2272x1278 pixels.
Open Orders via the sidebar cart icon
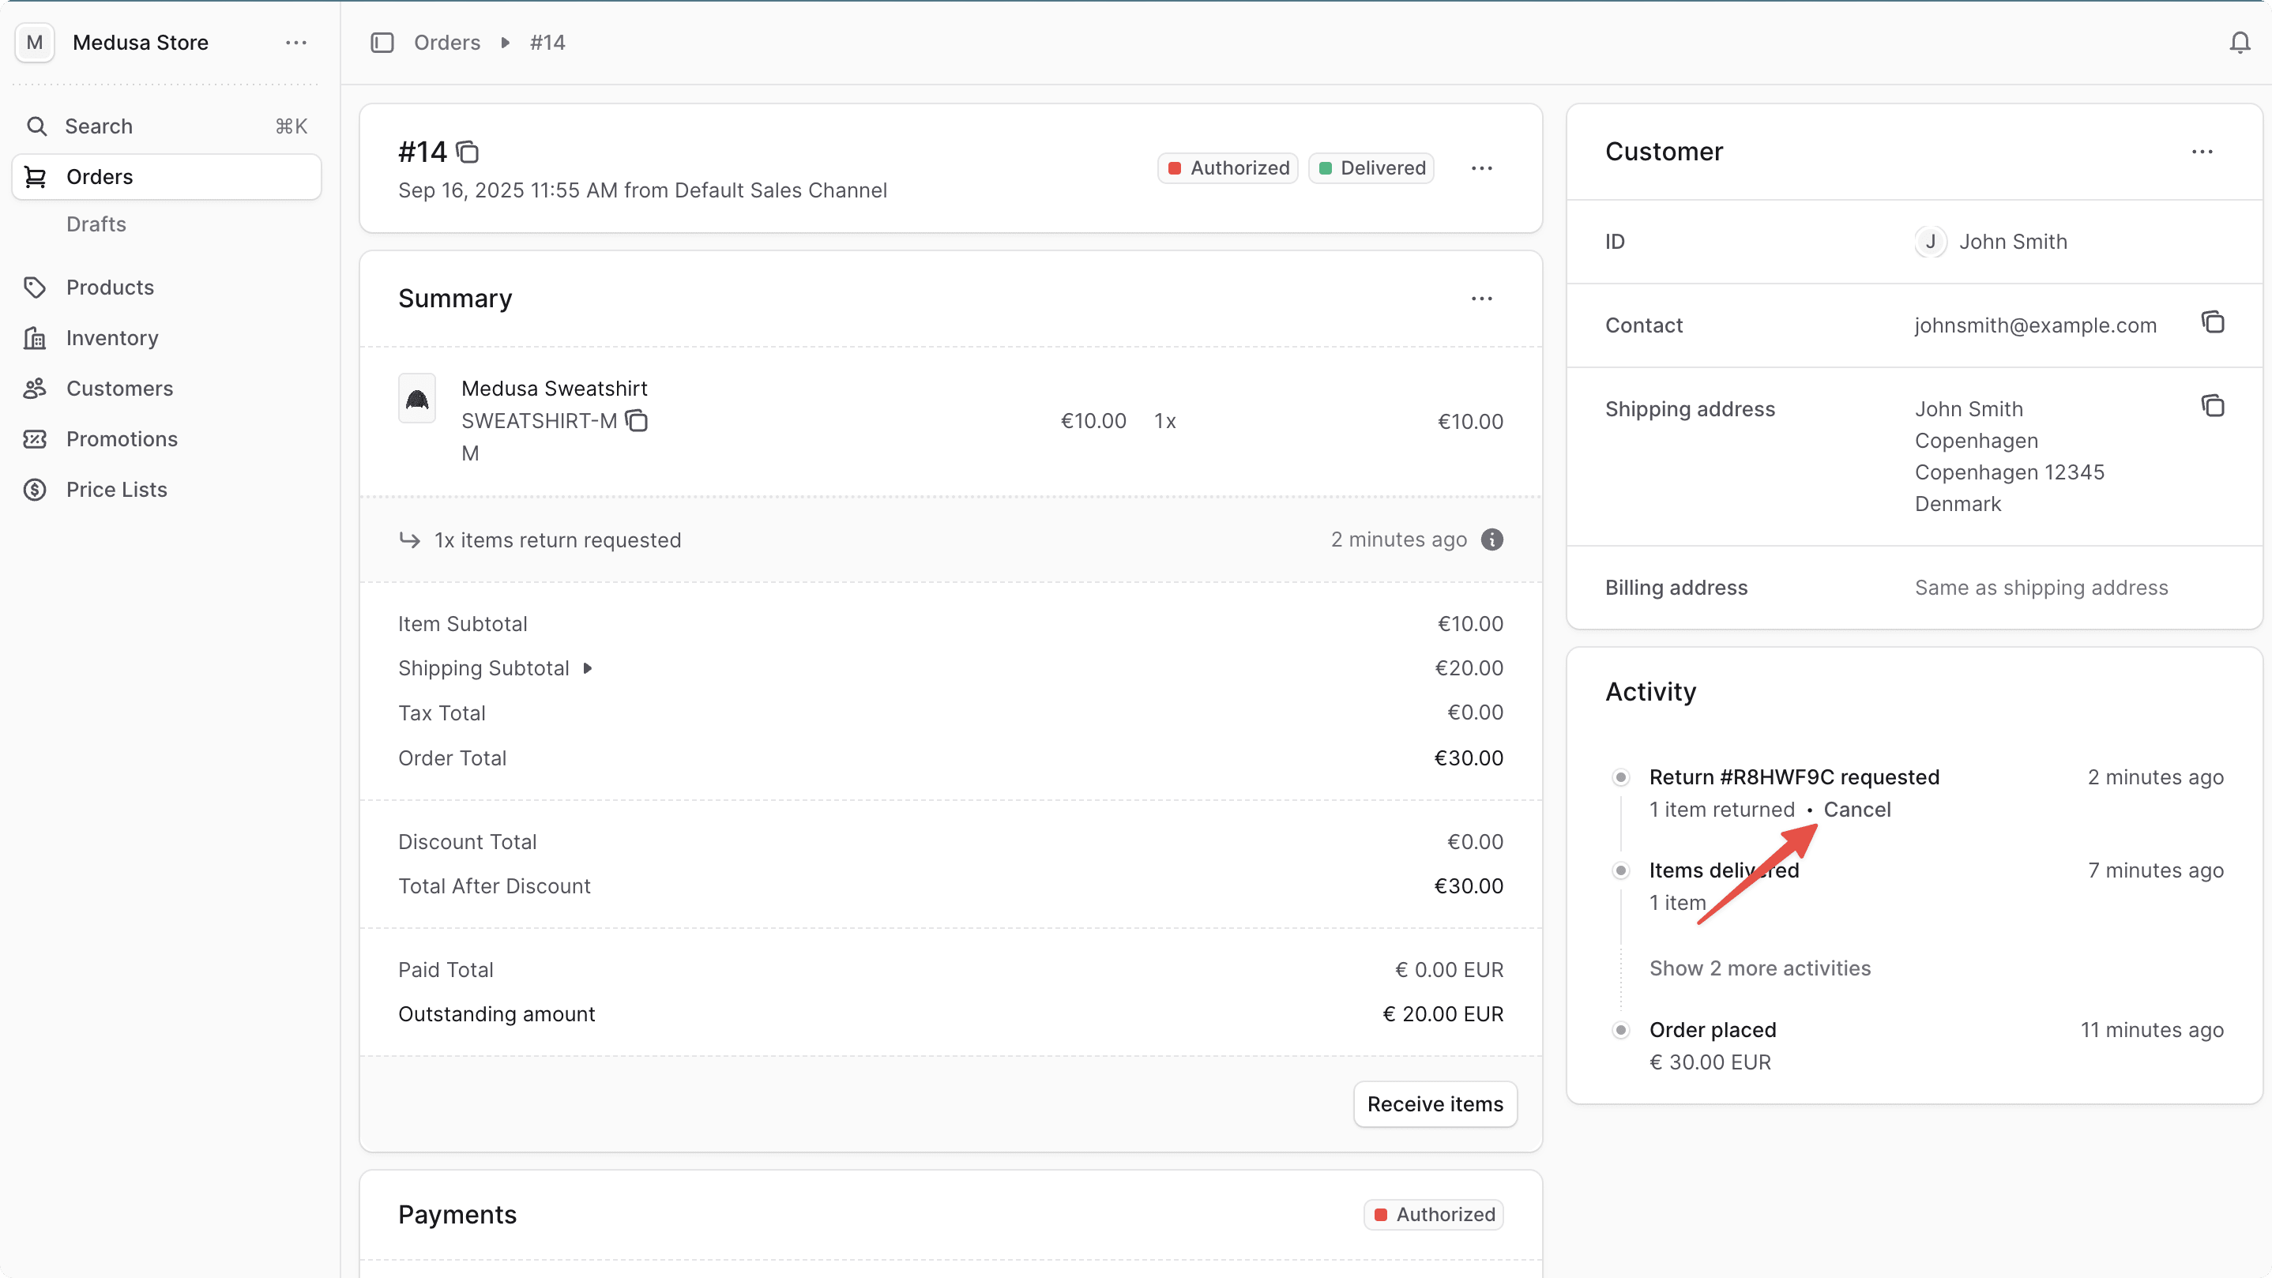[36, 176]
